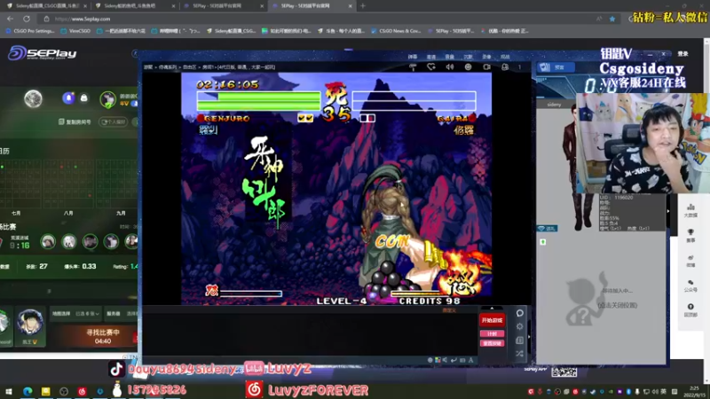Open Windows Start menu

tap(9, 391)
